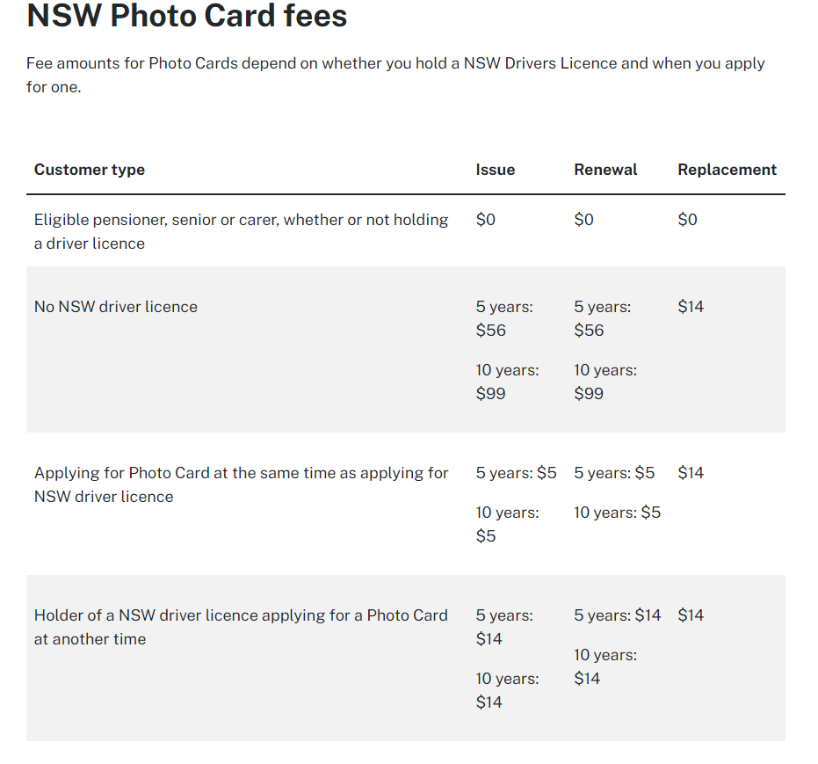Select the "No NSW driver licence" row label
This screenshot has width=818, height=764.
pyautogui.click(x=116, y=307)
